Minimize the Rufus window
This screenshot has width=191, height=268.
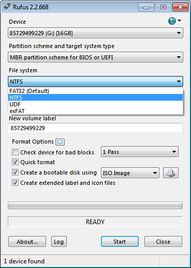pyautogui.click(x=146, y=7)
